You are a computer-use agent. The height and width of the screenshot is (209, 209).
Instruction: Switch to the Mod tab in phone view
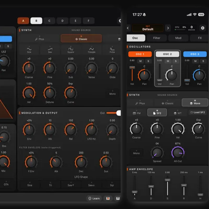pyautogui.click(x=178, y=38)
